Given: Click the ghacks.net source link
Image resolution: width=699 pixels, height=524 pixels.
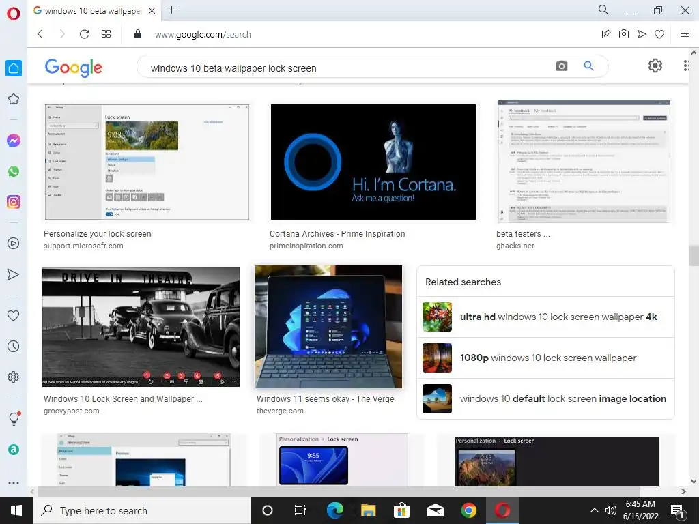Looking at the screenshot, I should (515, 246).
